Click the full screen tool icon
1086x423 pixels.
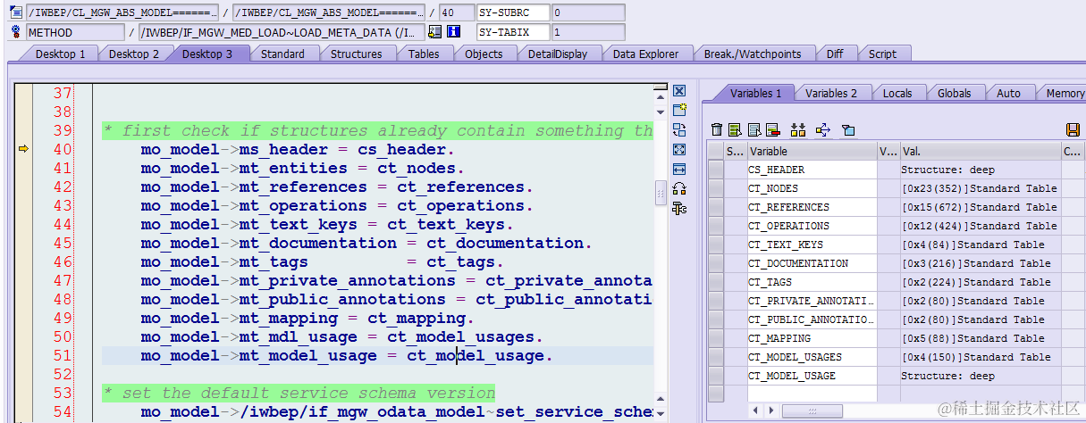[x=679, y=150]
